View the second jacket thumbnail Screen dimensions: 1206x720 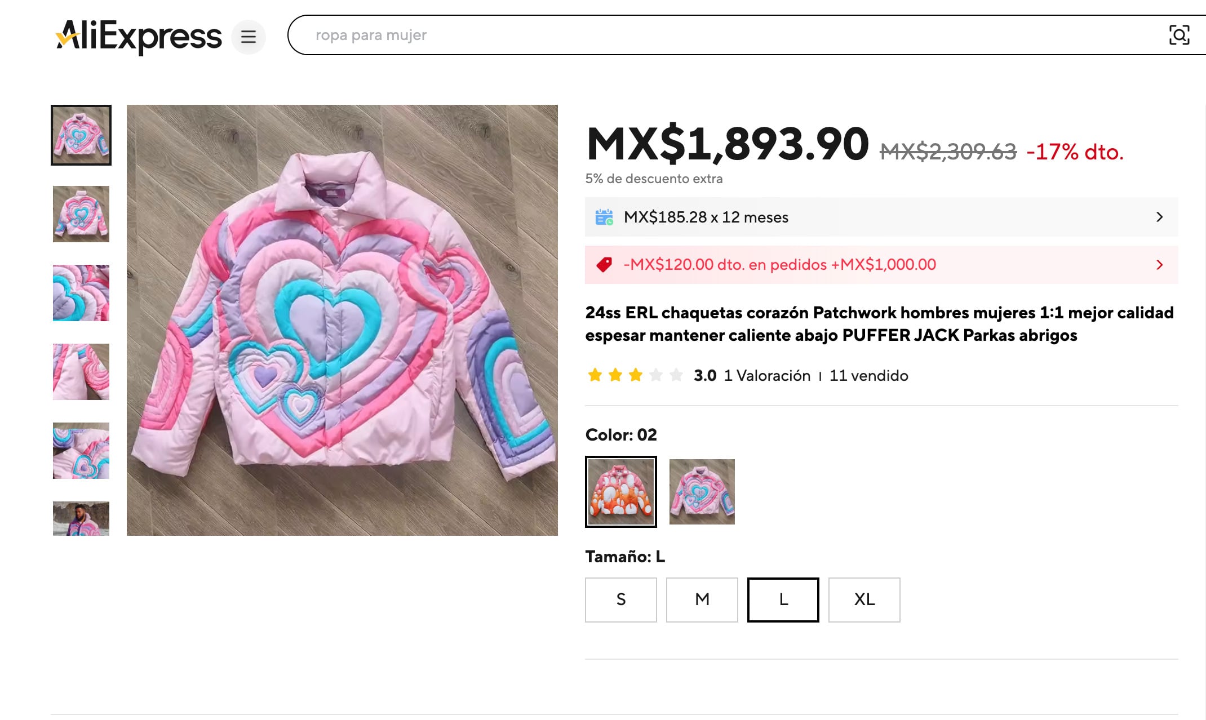(81, 214)
